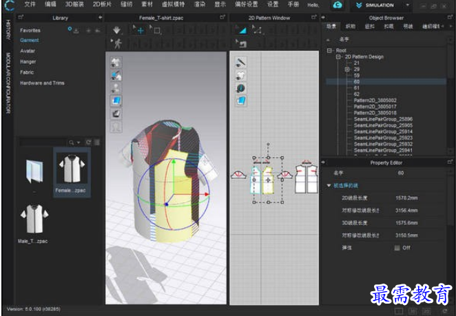The image size is (456, 316).
Task: Toggle pattern info display in 2D window
Action: (x=241, y=88)
